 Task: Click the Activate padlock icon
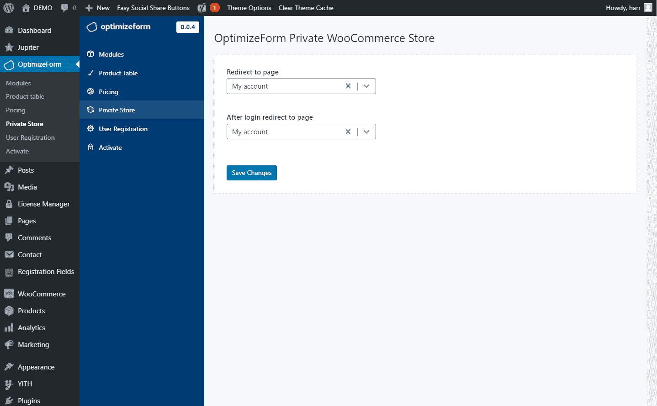pyautogui.click(x=90, y=147)
